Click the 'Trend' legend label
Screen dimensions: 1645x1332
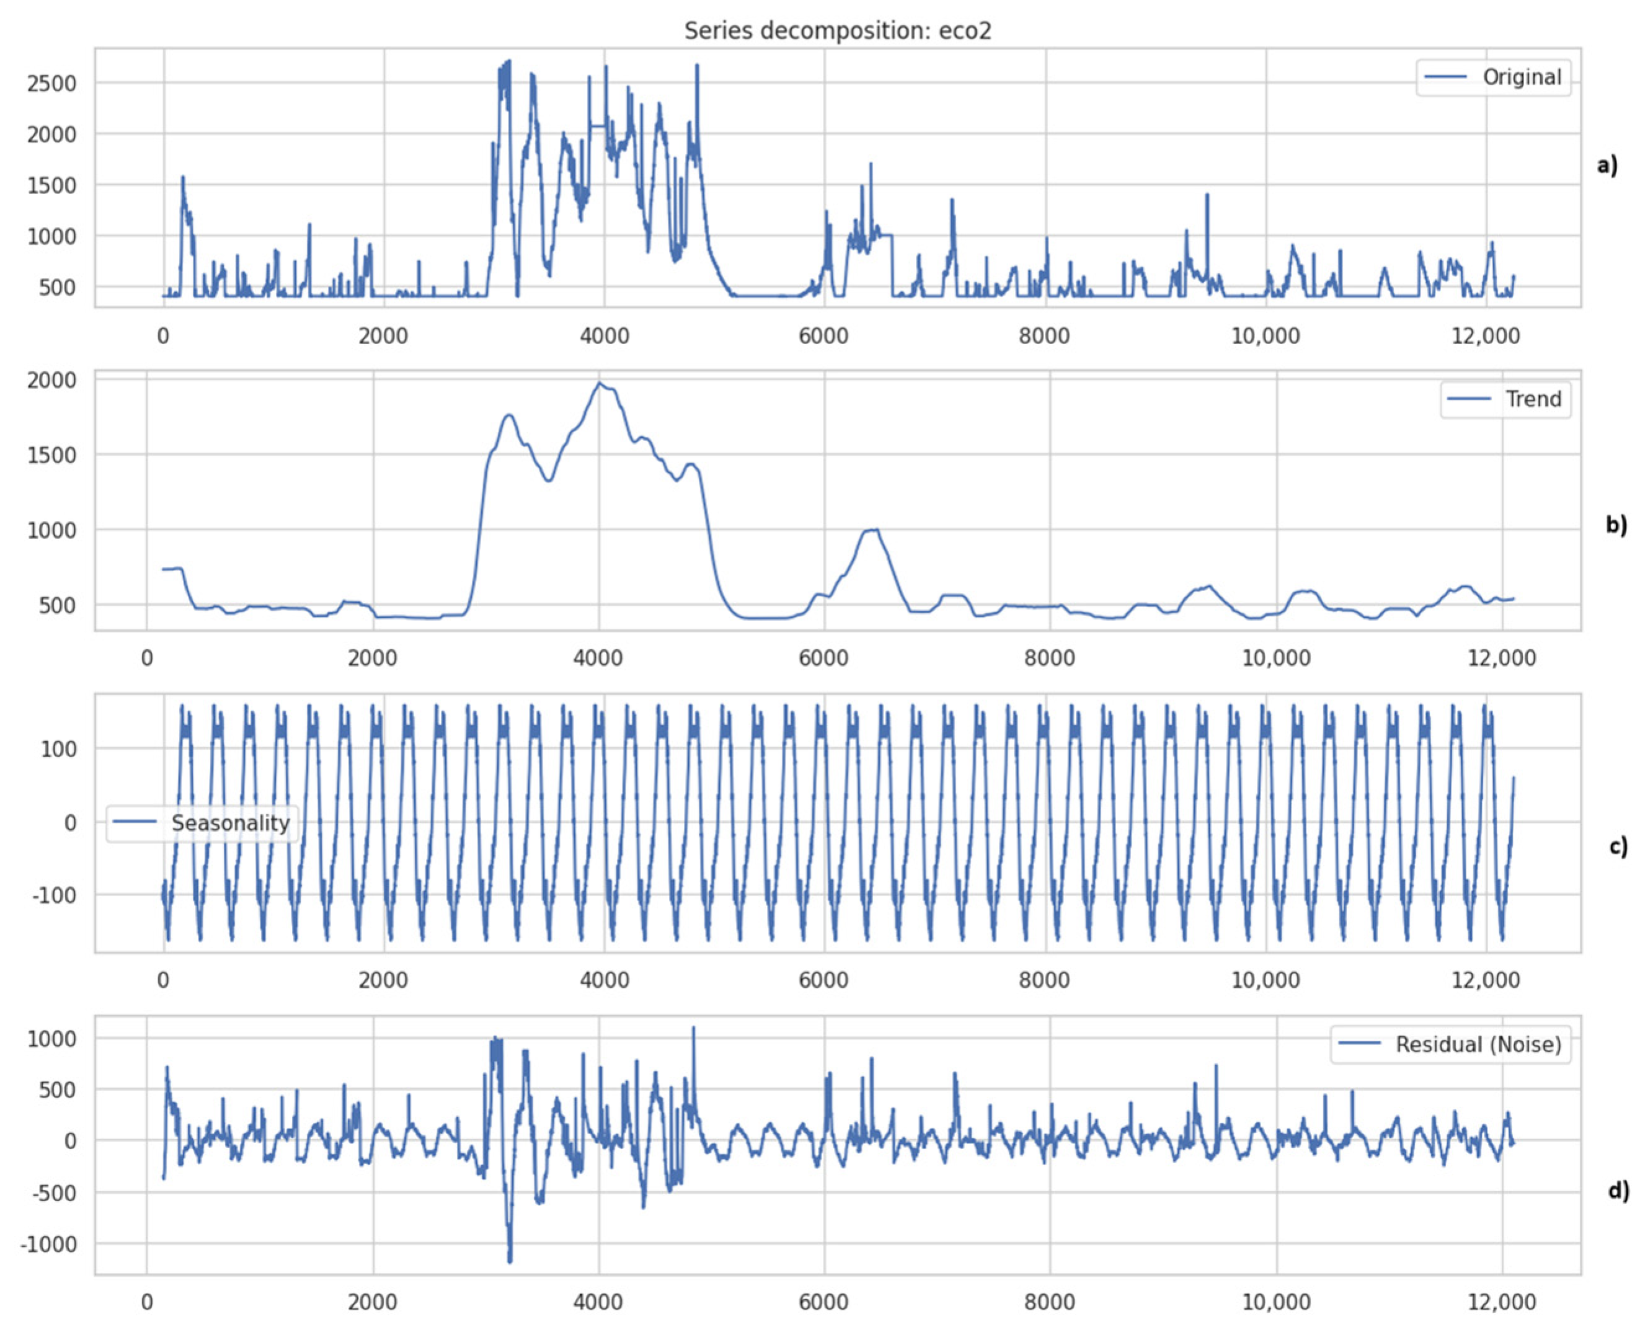[1533, 399]
